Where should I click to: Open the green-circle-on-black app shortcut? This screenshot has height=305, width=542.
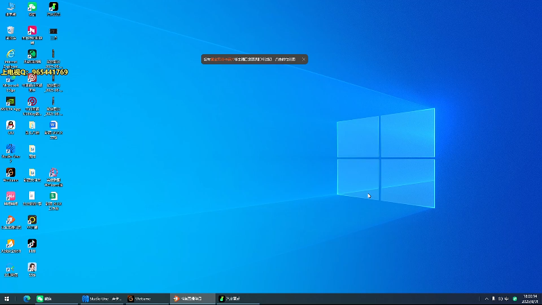point(32,56)
